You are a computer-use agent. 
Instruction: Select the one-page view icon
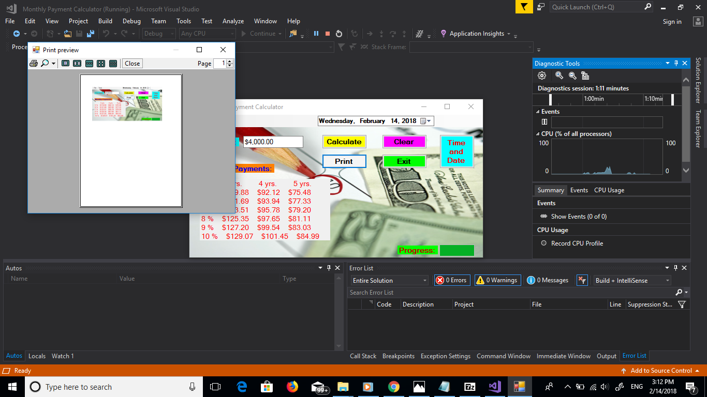click(x=66, y=63)
